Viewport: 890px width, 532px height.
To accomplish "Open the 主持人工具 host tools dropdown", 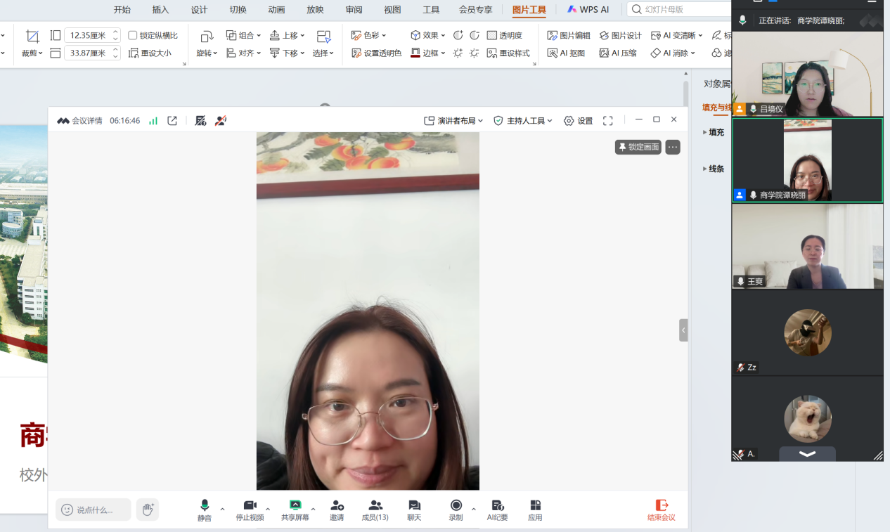I will tap(523, 121).
